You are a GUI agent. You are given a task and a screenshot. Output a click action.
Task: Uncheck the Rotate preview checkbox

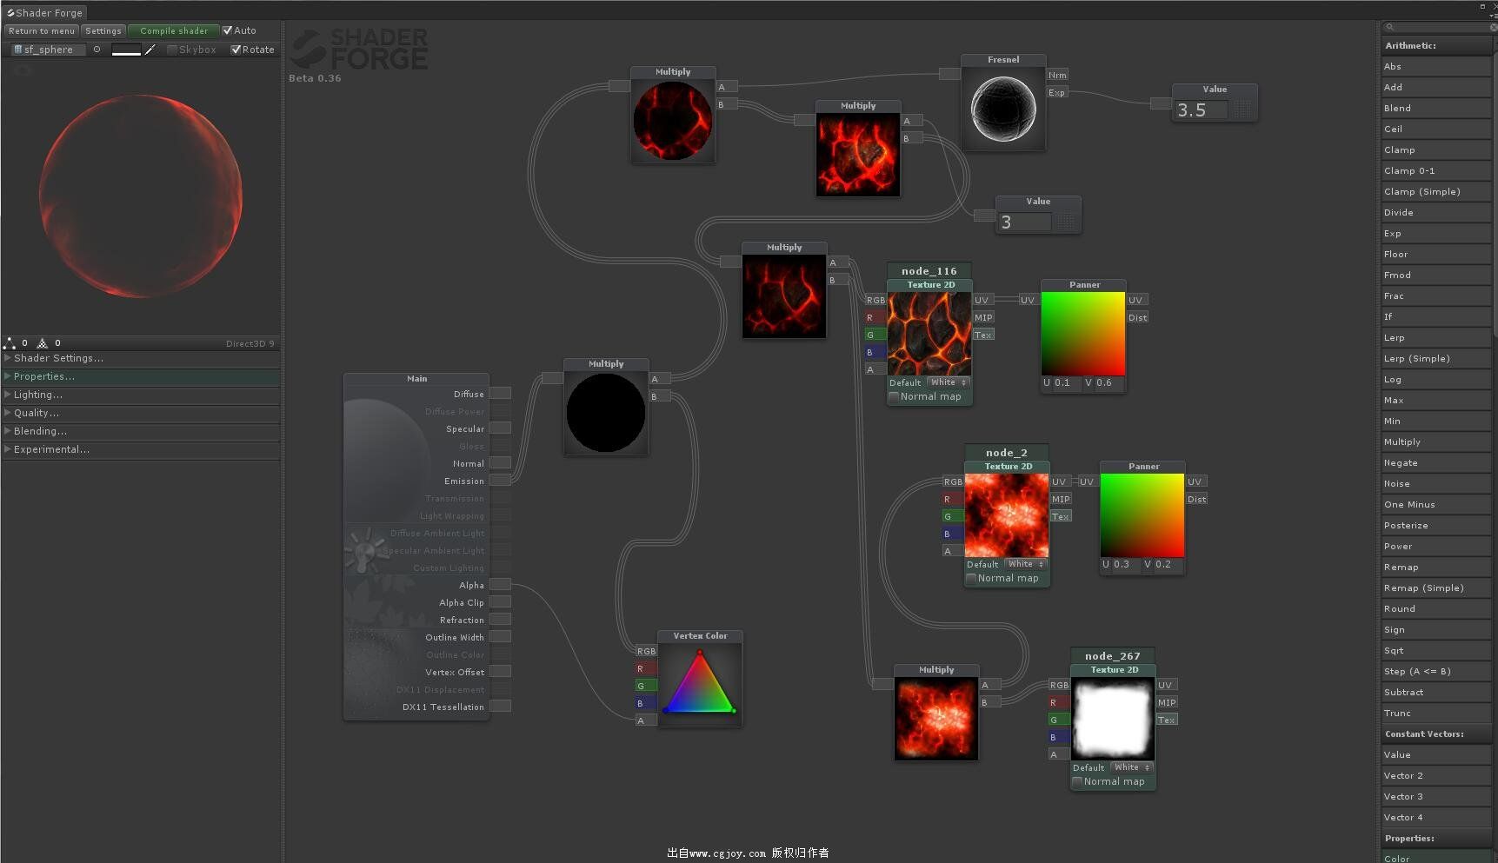point(236,50)
